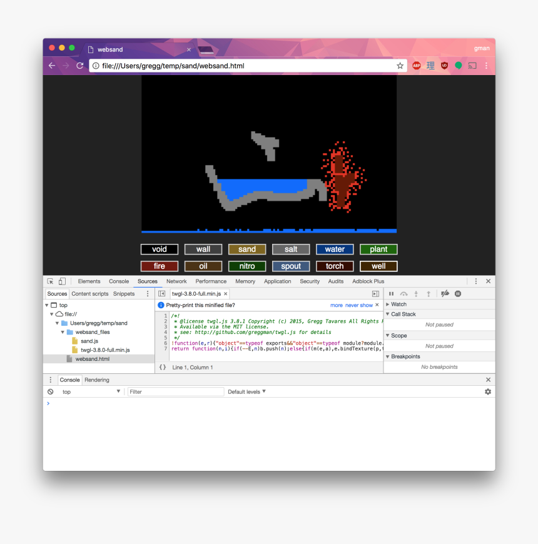538x544 pixels.
Task: Collapse the websand_files folder
Action: [63, 333]
